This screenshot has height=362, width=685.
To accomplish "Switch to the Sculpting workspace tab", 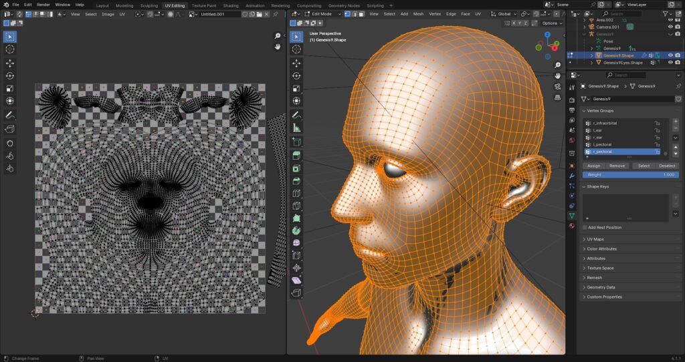I will pyautogui.click(x=149, y=5).
